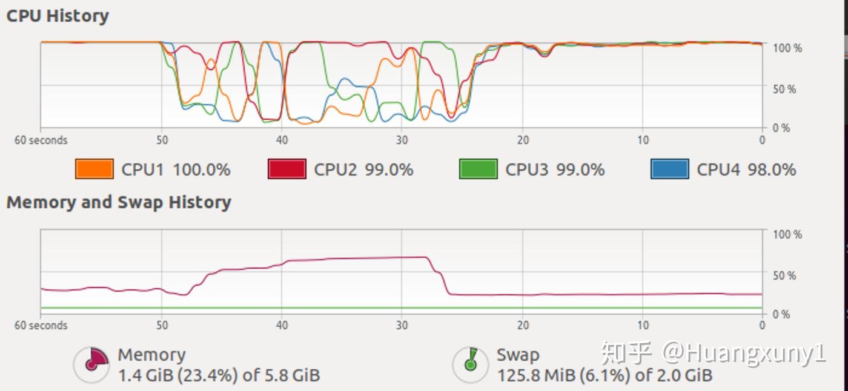Open the red CPU2 color picker
This screenshot has width=848, height=391.
[287, 169]
